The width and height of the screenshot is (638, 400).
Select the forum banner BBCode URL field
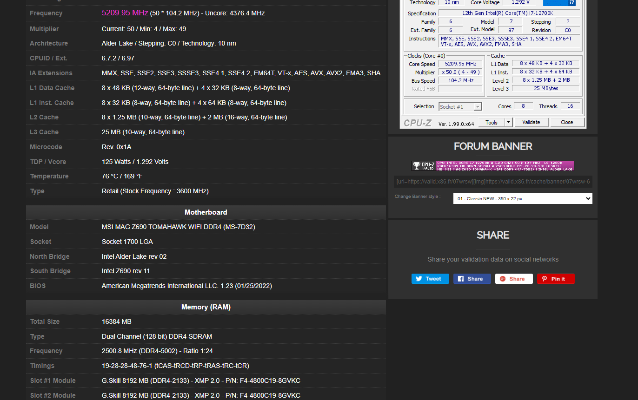tap(493, 182)
